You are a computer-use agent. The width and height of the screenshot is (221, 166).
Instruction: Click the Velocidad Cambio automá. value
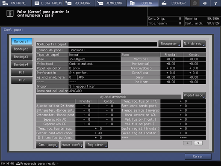tap(94, 64)
